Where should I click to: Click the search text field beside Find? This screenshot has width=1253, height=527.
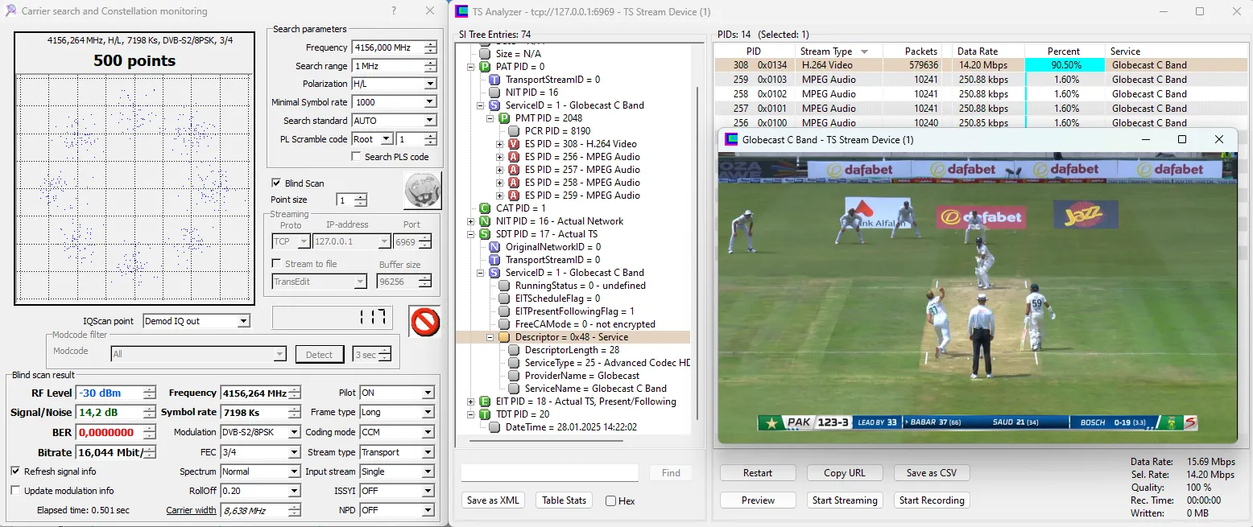[x=549, y=473]
